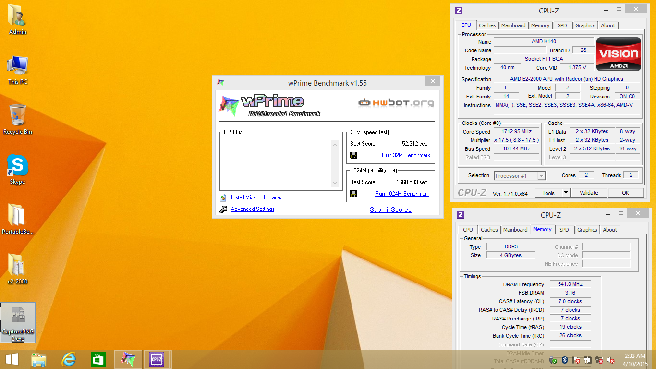Image resolution: width=656 pixels, height=369 pixels.
Task: Open the Recycle Bin icon
Action: [x=18, y=119]
